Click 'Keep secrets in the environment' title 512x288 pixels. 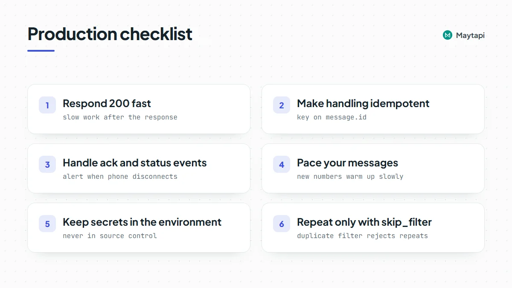click(x=142, y=222)
